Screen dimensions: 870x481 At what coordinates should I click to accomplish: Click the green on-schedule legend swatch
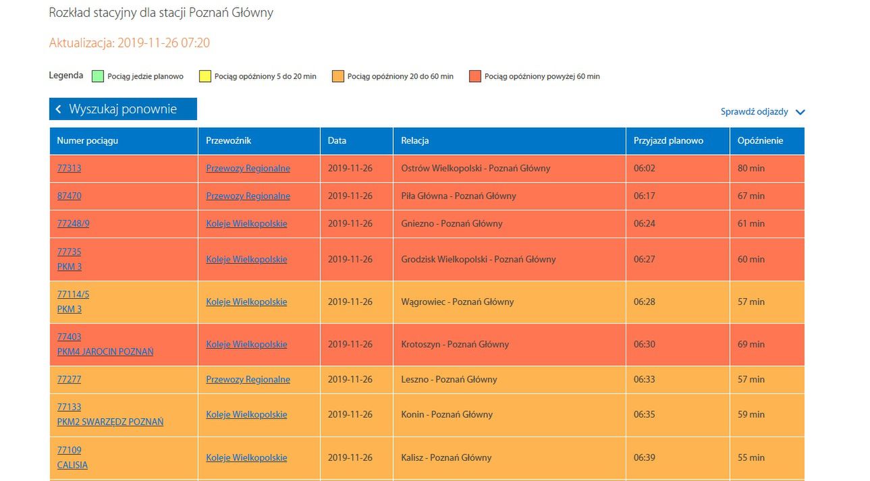pos(98,76)
